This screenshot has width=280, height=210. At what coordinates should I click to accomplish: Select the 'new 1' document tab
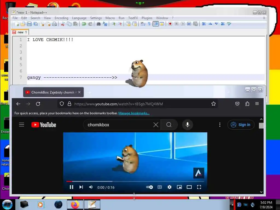click(x=20, y=32)
